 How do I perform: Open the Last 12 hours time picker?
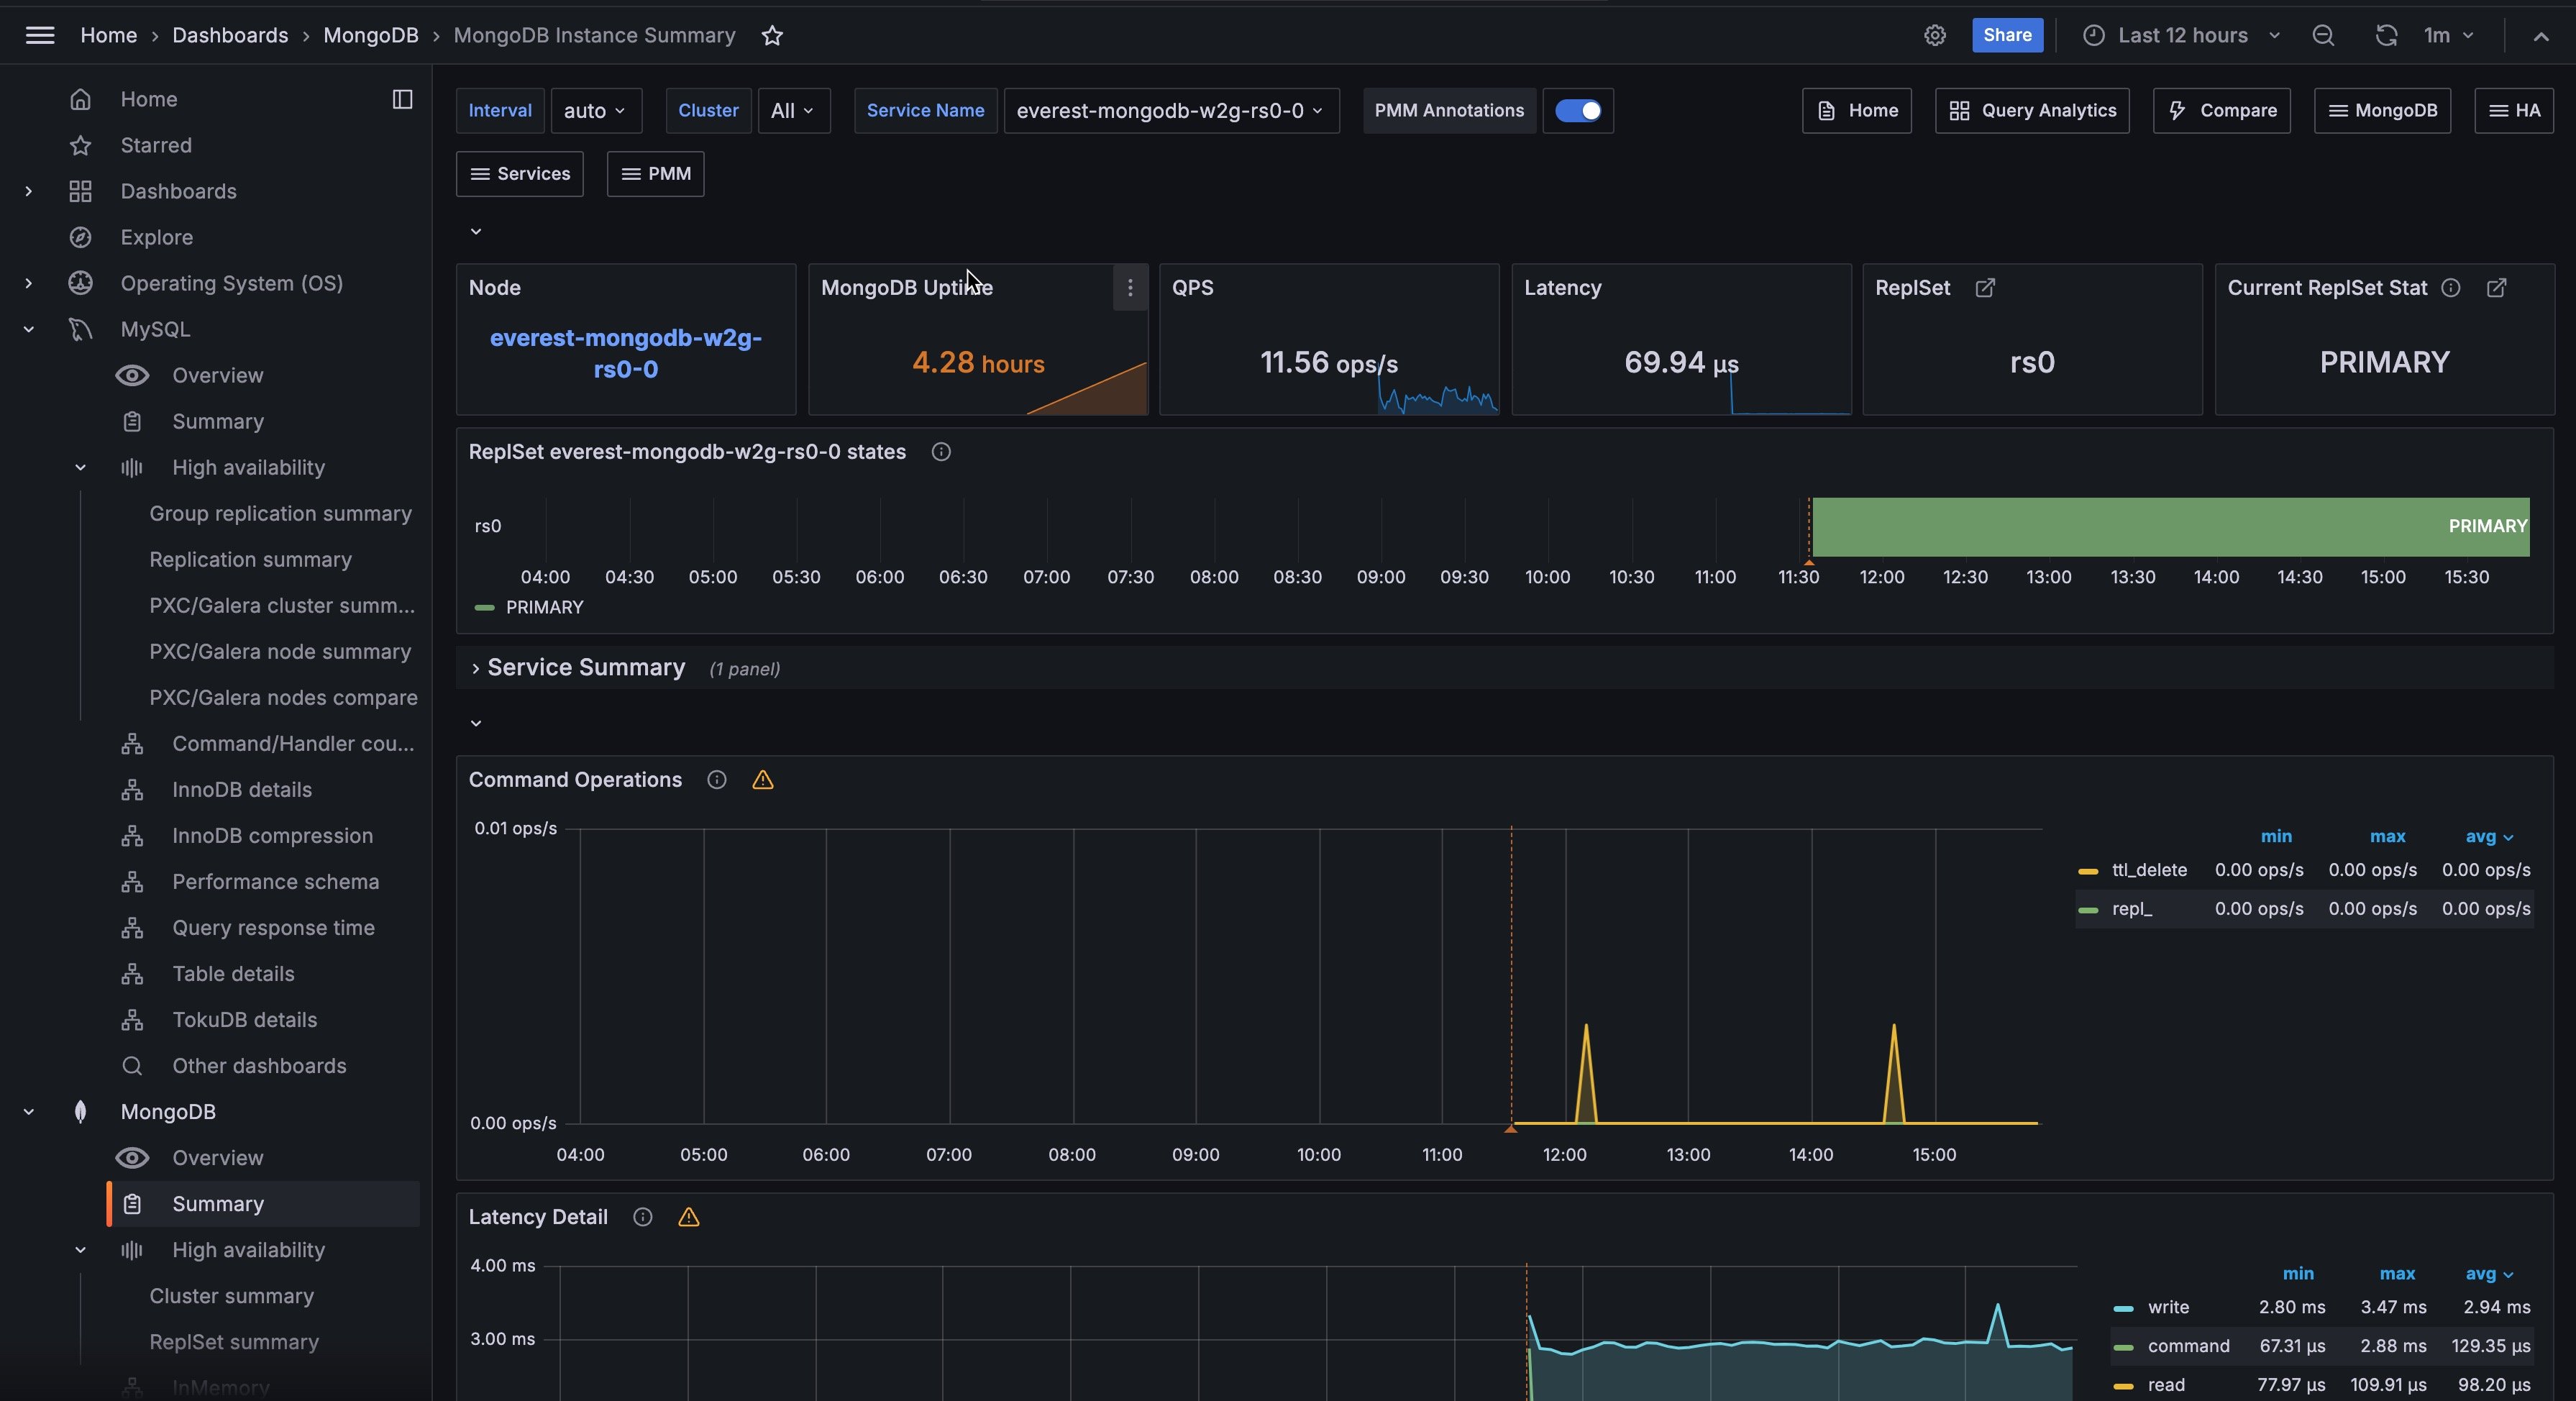2182,36
